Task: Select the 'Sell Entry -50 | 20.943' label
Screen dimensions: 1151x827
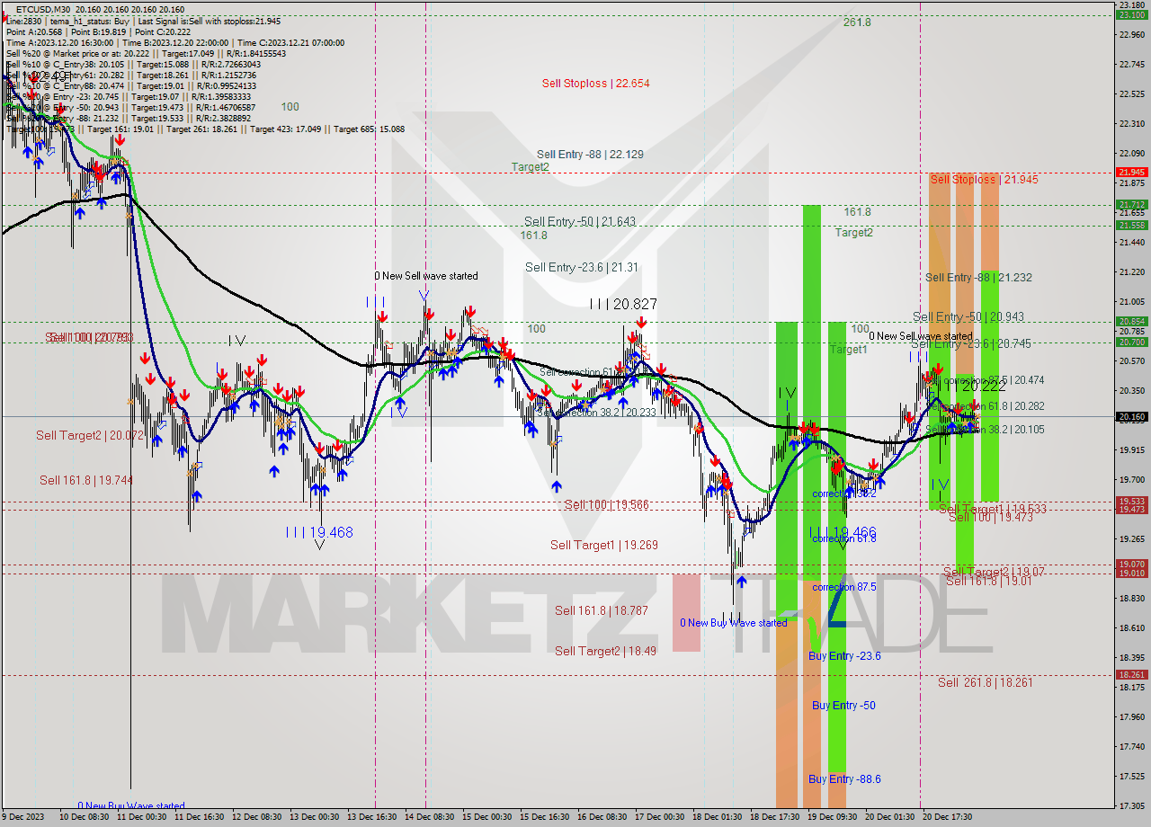Action: click(x=968, y=316)
